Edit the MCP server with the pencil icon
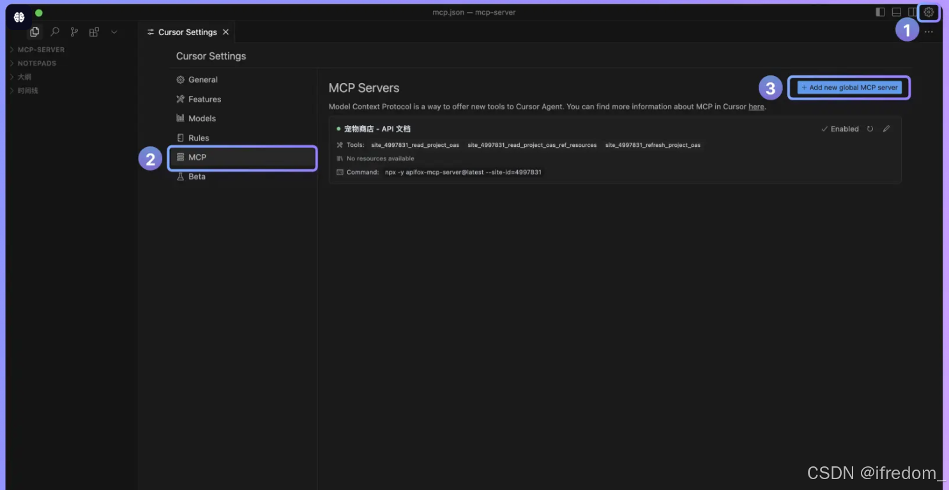949x490 pixels. tap(886, 128)
